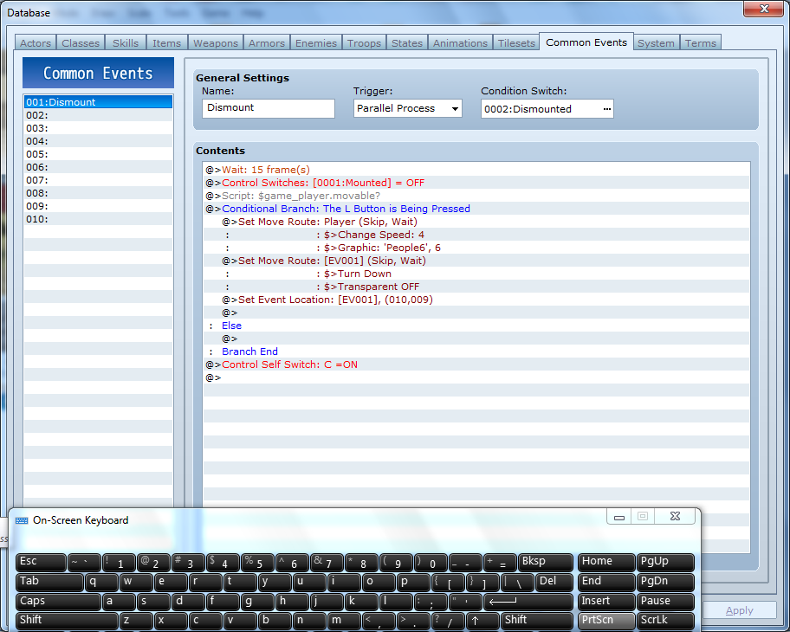Select the Script $game_player.movable? line

coord(476,196)
